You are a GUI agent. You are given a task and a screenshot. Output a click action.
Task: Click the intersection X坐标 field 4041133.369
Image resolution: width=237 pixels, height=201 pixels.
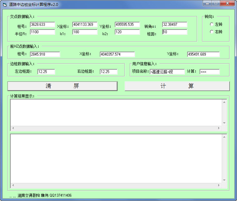tap(85, 25)
